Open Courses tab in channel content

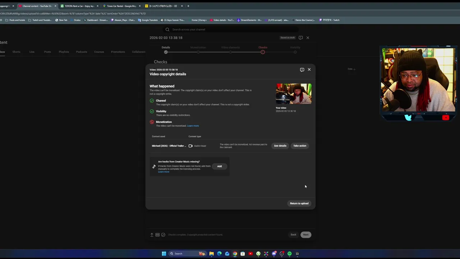click(99, 52)
